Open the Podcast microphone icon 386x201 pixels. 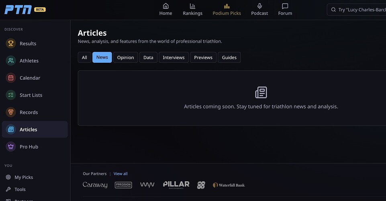point(259,6)
